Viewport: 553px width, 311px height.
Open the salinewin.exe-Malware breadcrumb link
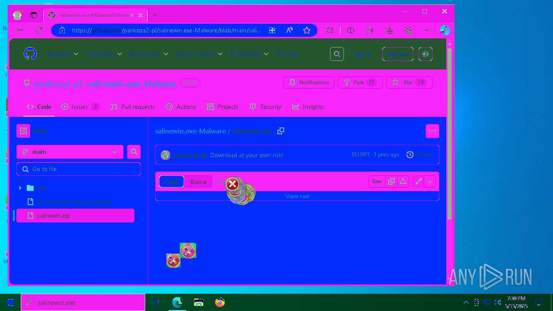[x=191, y=131]
